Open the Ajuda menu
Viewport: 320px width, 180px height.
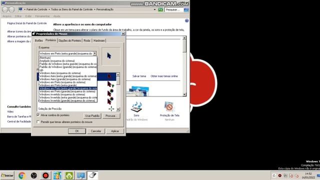[x=56, y=16]
